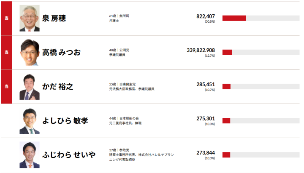Click the 当 elected badge beside かだ 裕之
The height and width of the screenshot is (173, 304).
pos(7,86)
